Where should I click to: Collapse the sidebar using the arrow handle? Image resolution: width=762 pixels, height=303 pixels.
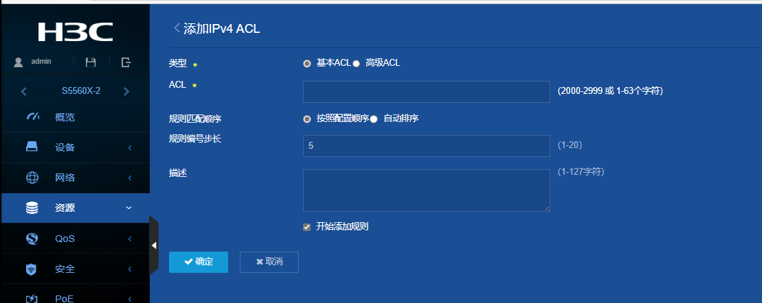click(x=154, y=245)
